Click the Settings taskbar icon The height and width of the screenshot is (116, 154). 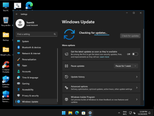tap(90, 113)
